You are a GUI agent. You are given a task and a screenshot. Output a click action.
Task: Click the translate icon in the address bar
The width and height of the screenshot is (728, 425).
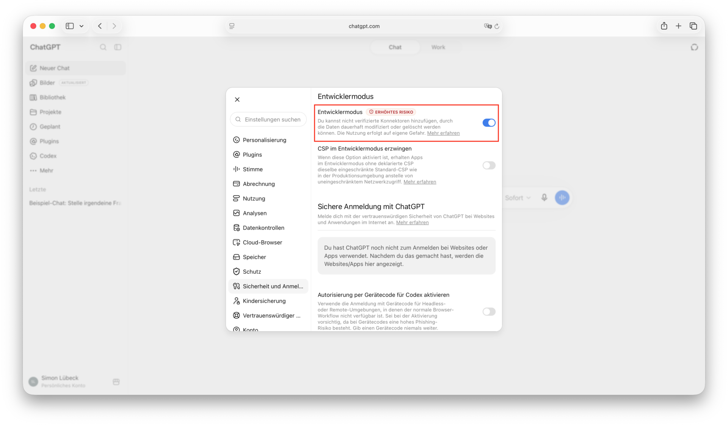click(x=488, y=26)
